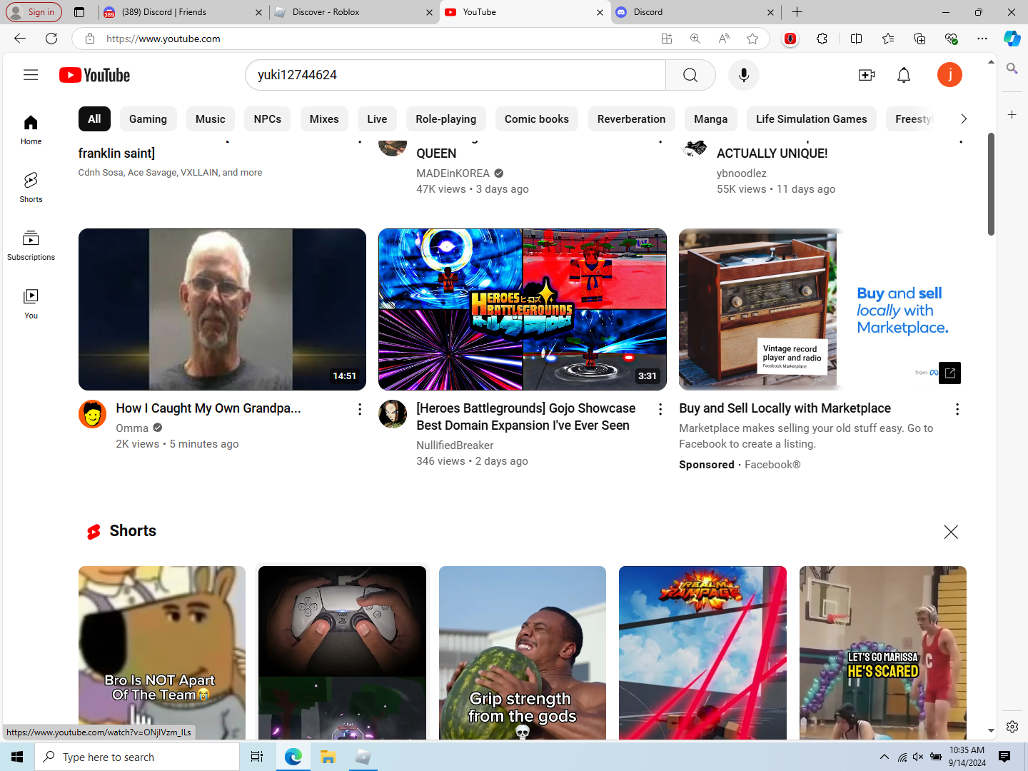Open the ybnoodlez channel link
This screenshot has width=1028, height=771.
click(x=742, y=173)
